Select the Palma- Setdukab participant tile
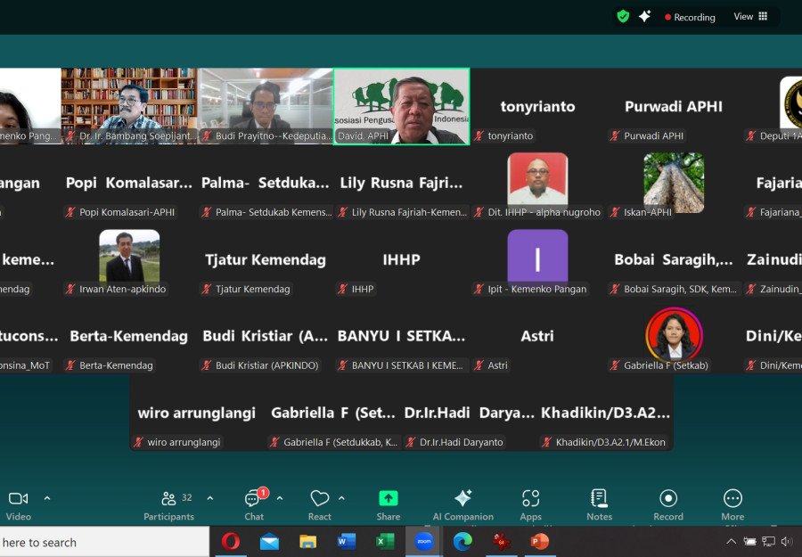The image size is (802, 557). [266, 183]
